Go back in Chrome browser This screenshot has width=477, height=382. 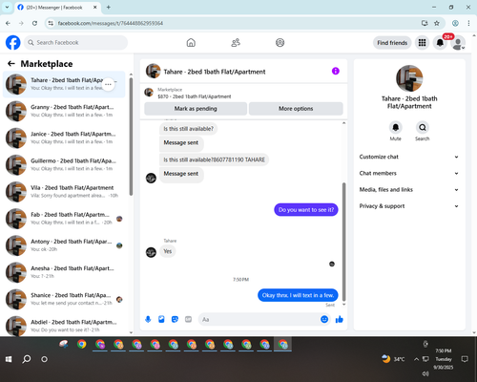[8, 23]
